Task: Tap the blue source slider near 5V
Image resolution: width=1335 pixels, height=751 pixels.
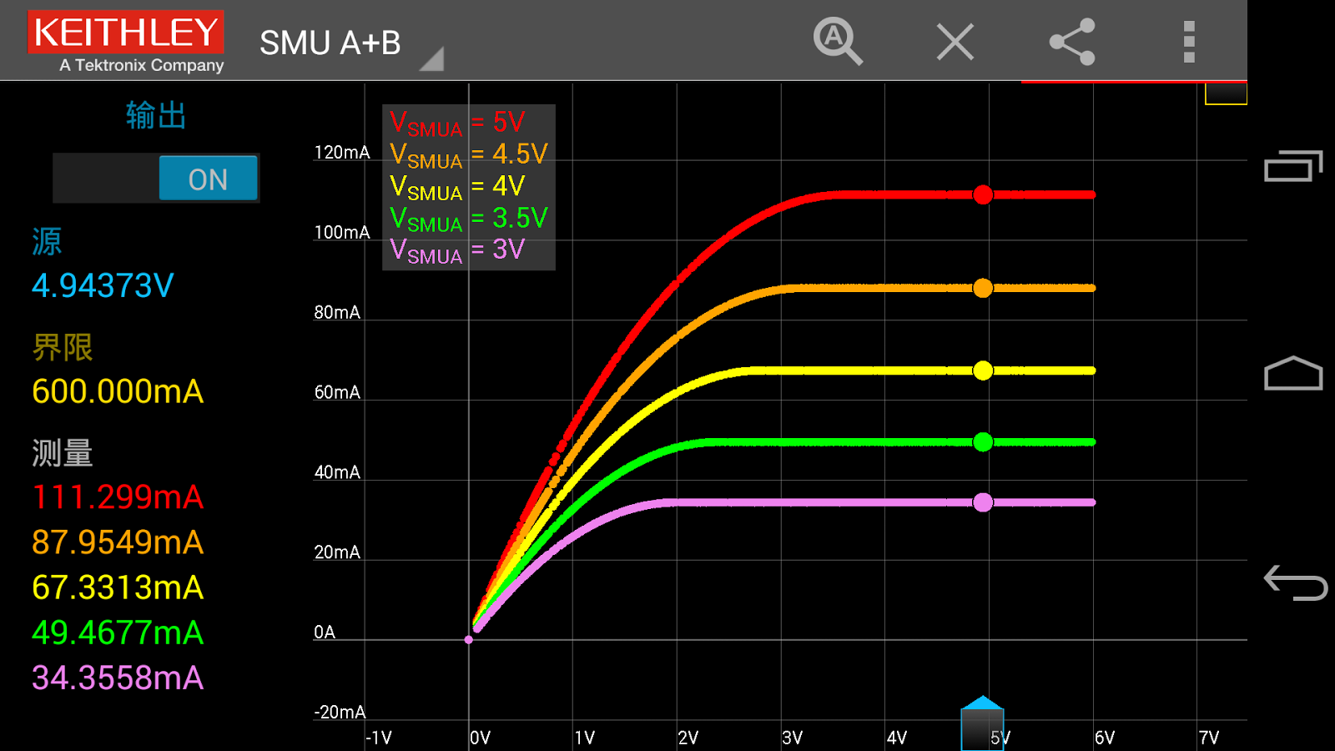Action: 982,723
